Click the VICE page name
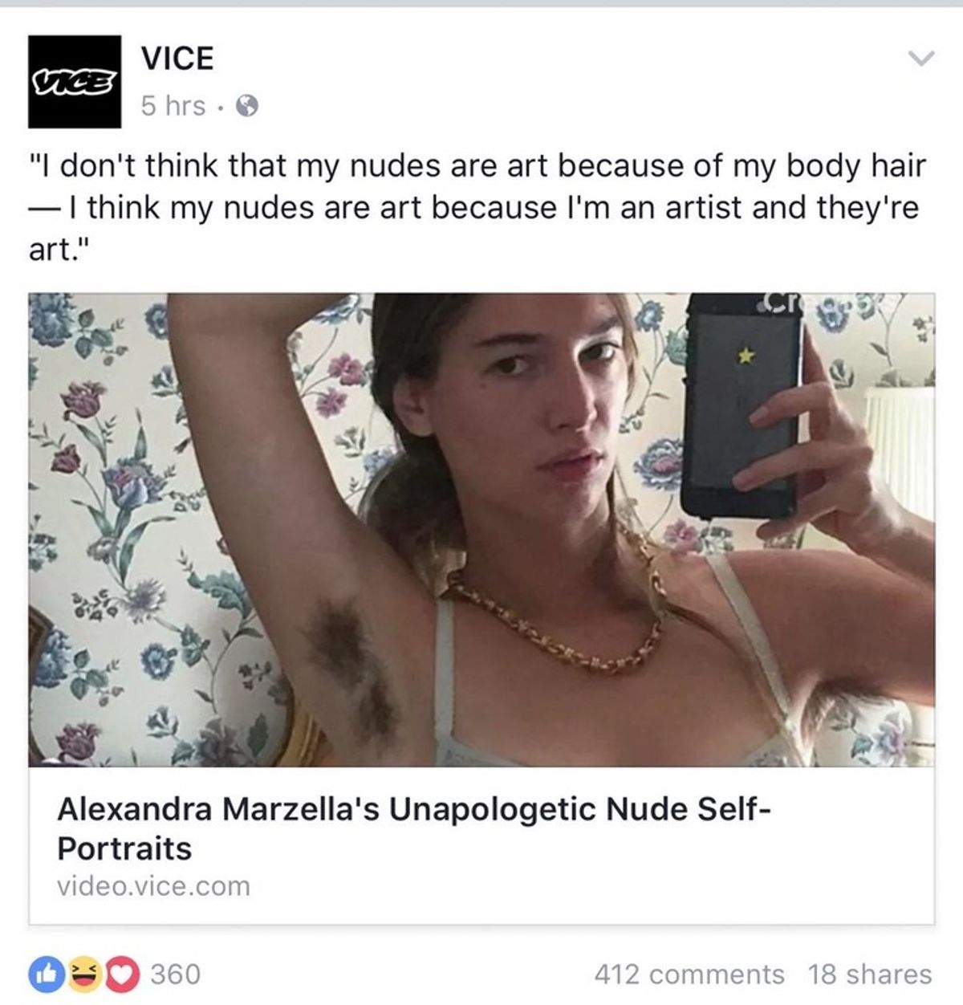Viewport: 963px width, 1005px height. click(x=177, y=58)
